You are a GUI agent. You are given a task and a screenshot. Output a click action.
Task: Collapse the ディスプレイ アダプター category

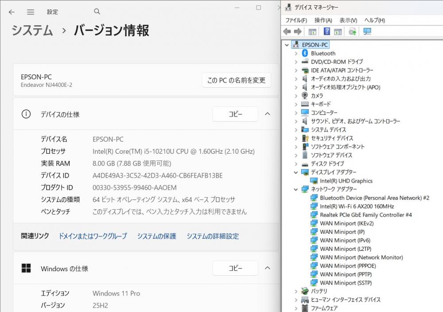(x=296, y=172)
